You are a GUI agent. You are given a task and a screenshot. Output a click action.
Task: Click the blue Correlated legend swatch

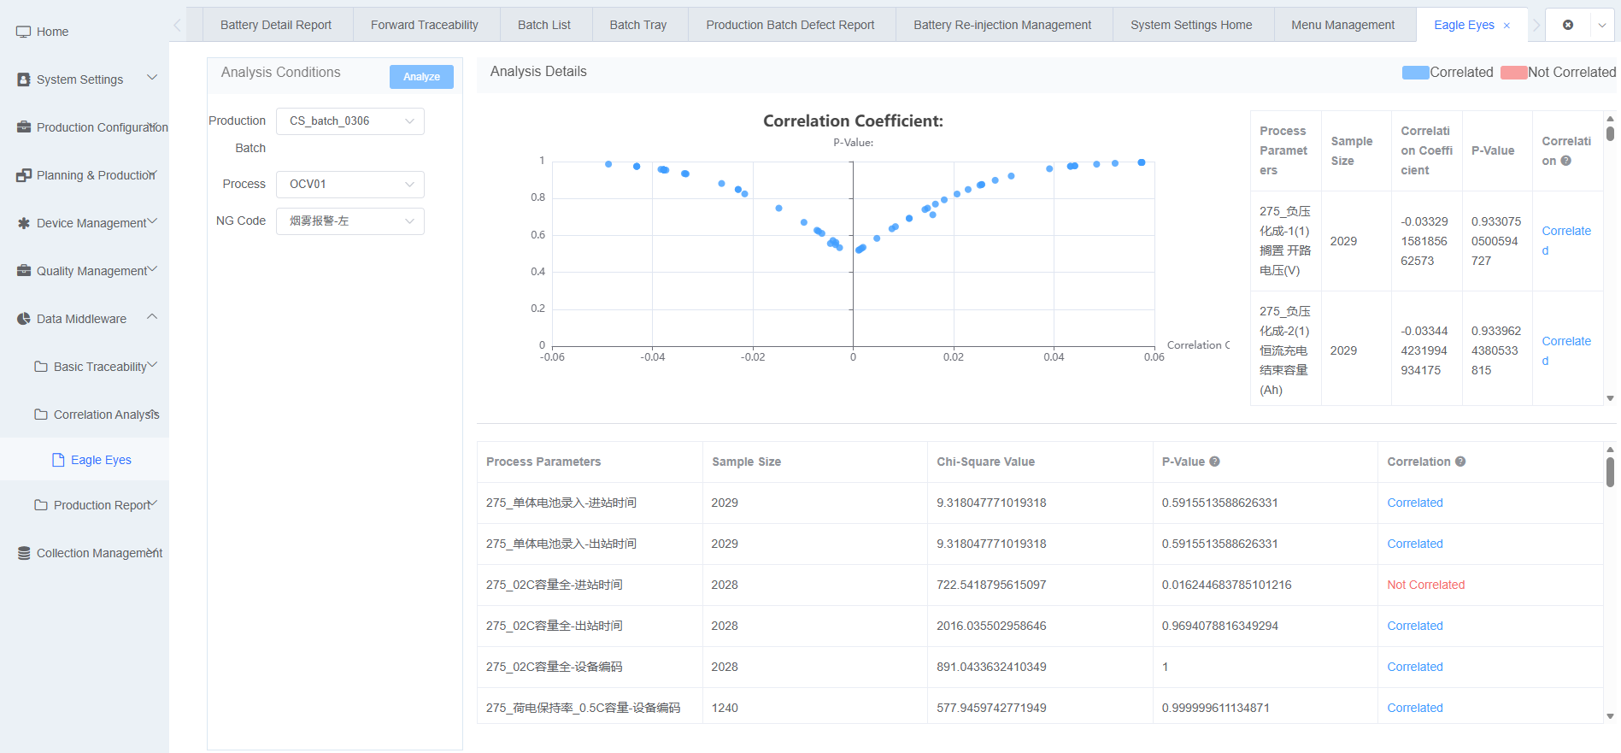(x=1415, y=73)
